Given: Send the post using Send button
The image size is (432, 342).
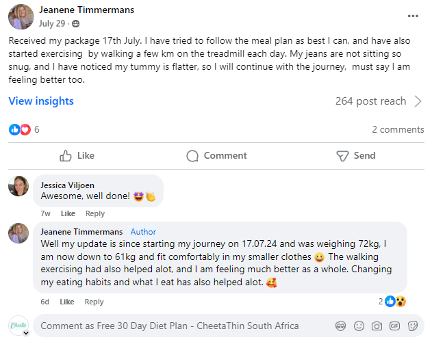Looking at the screenshot, I should tap(356, 155).
